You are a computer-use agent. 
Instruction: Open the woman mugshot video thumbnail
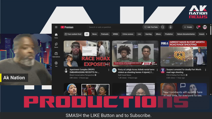(x=135, y=89)
